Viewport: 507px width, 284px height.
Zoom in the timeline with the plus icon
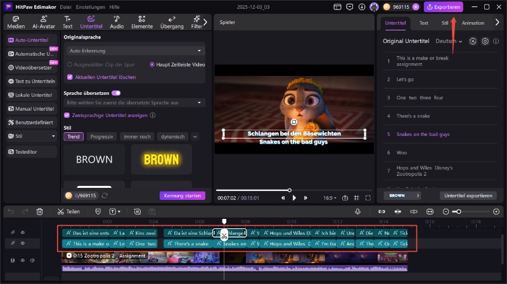(496, 212)
